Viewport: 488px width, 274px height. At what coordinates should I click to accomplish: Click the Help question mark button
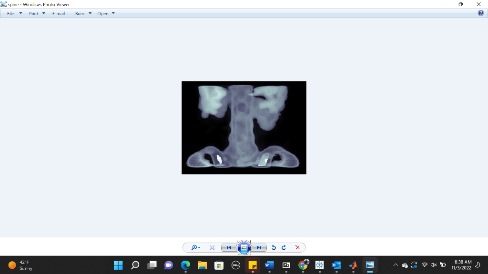481,13
